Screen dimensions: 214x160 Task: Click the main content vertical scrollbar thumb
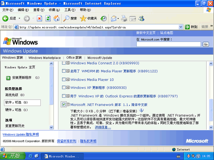211,110
